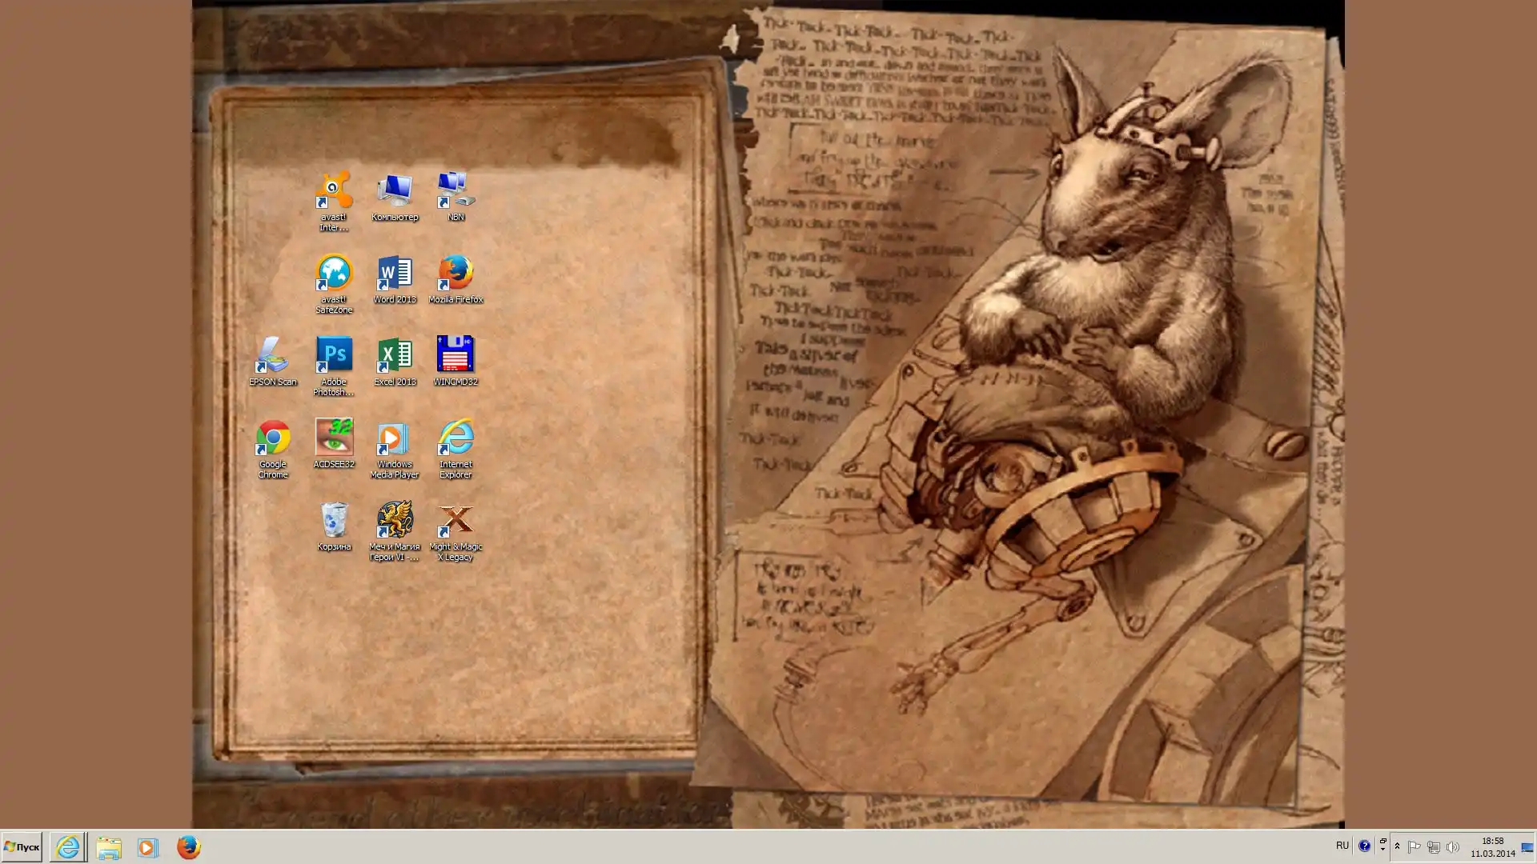This screenshot has width=1537, height=864.
Task: Open the file explorer taskbar button
Action: point(109,846)
